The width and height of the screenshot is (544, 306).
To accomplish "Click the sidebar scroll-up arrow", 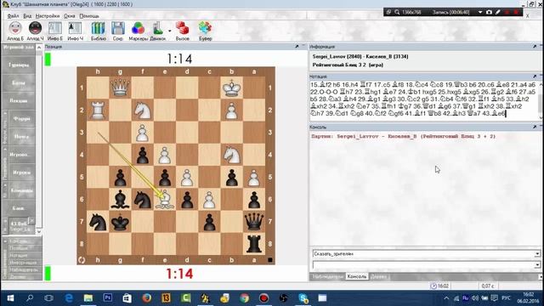I will click(x=39, y=48).
